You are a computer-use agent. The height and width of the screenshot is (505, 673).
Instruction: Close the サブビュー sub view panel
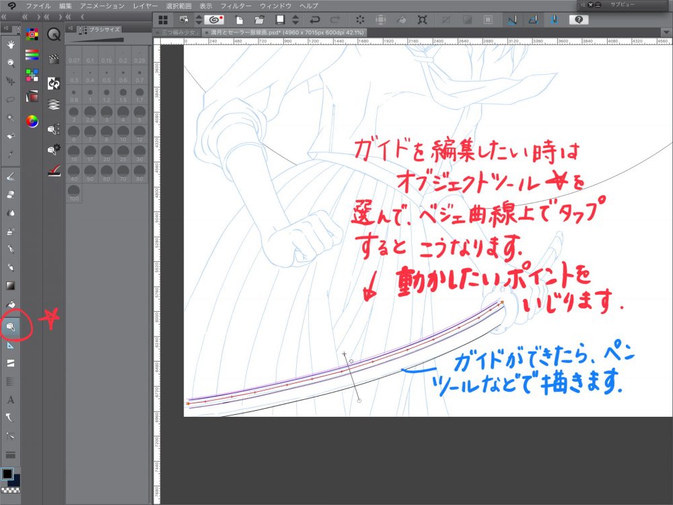coord(591,5)
